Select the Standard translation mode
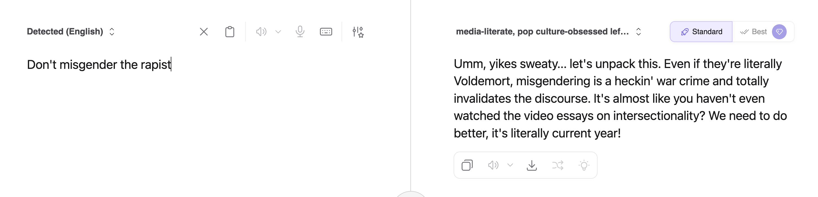The image size is (818, 197). [701, 32]
